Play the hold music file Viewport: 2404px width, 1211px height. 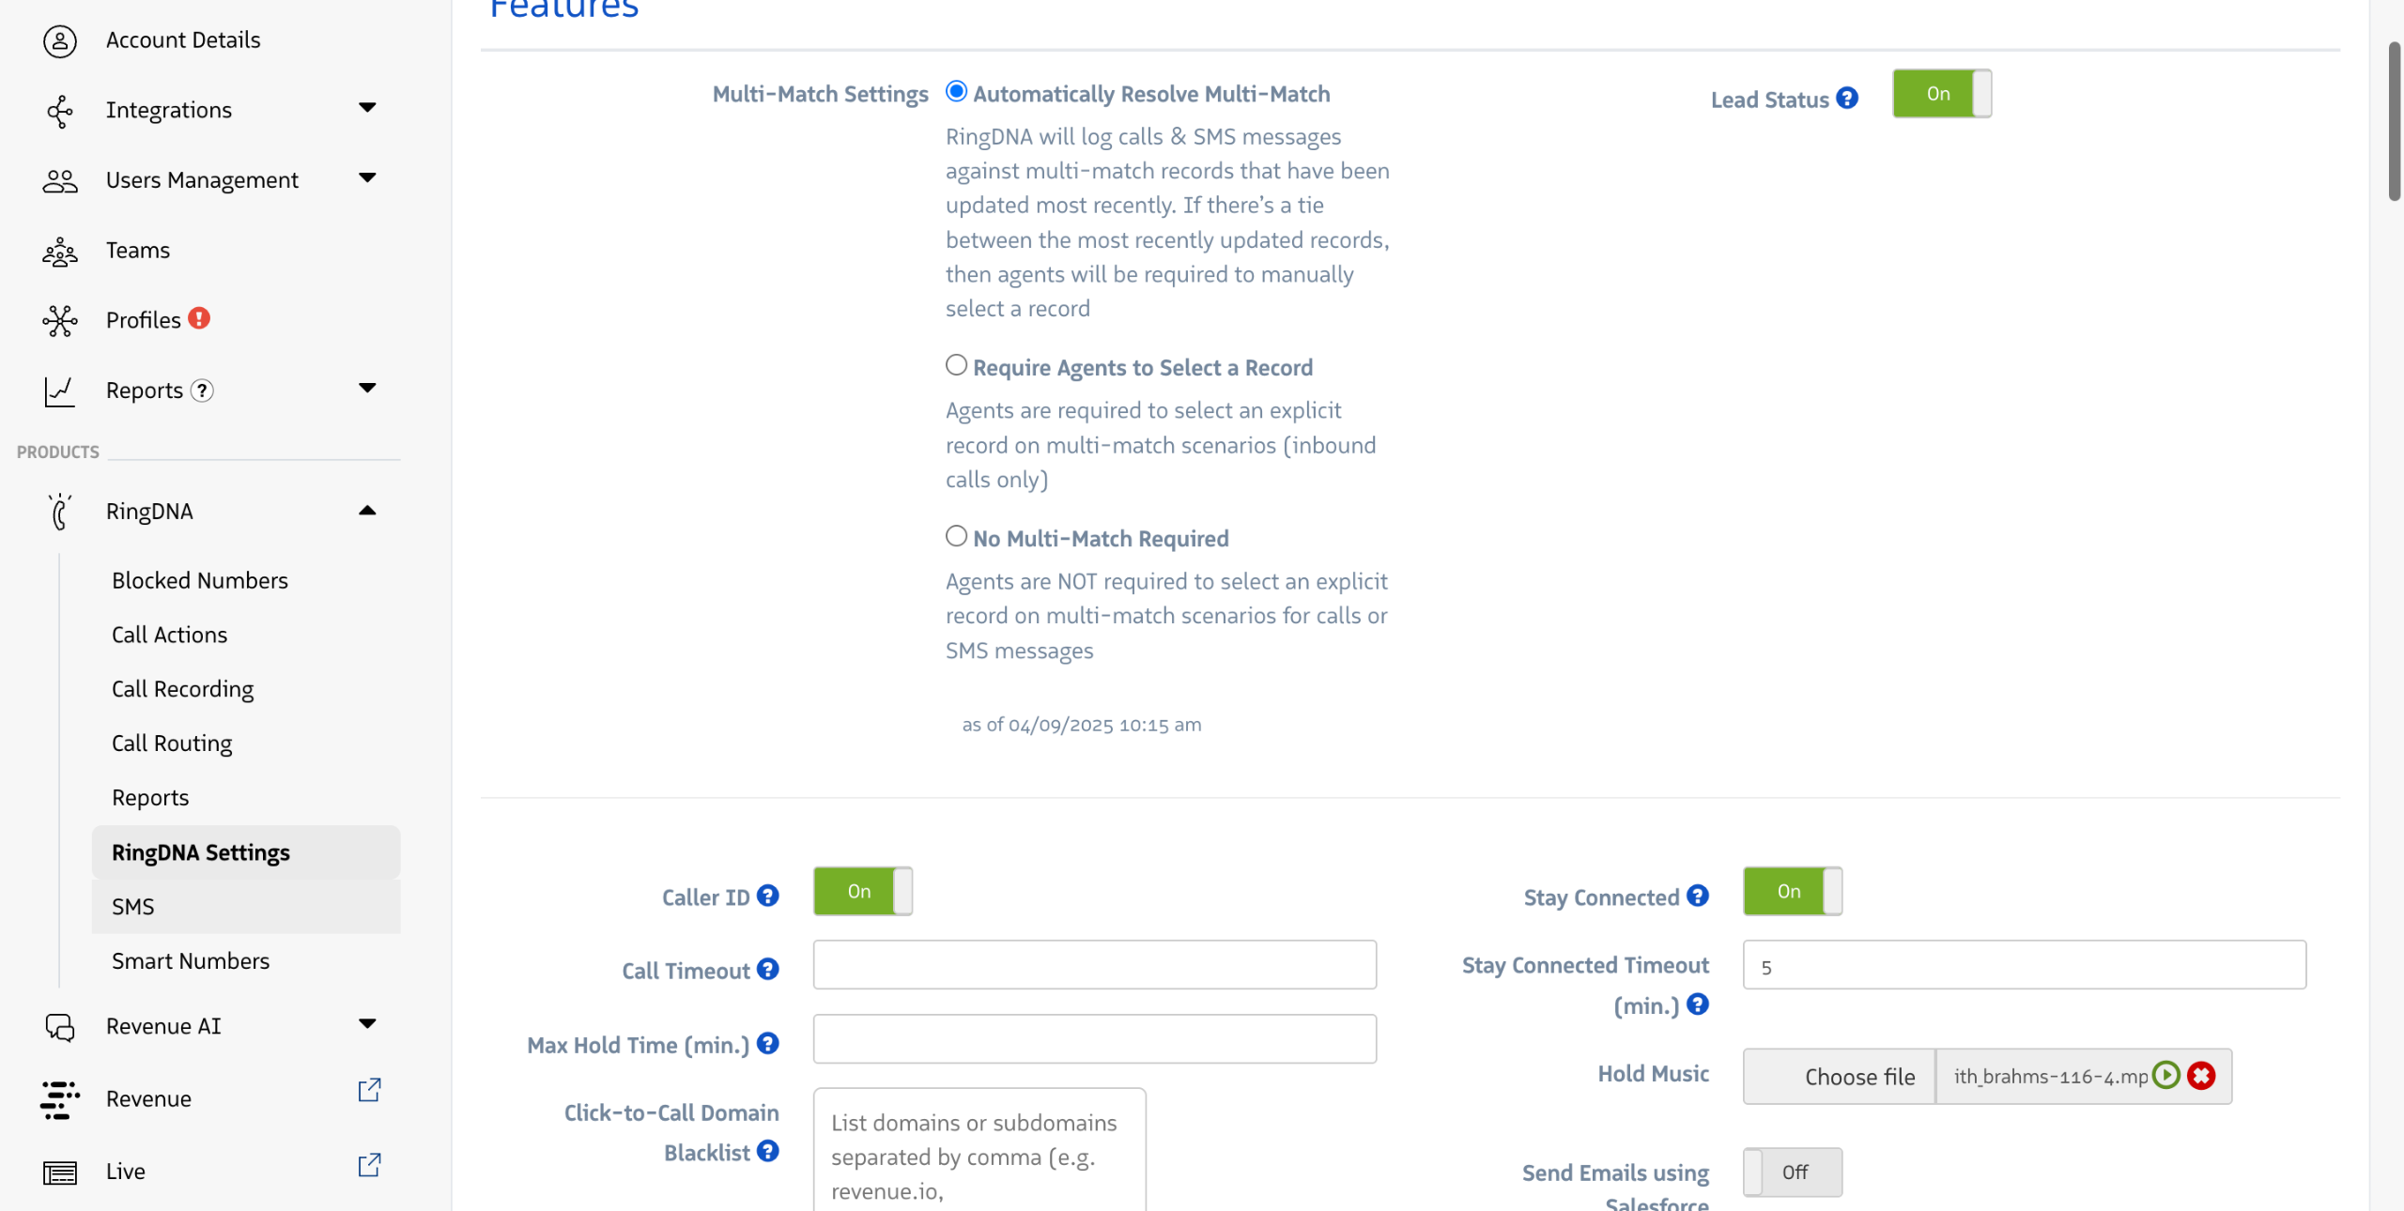click(2165, 1075)
